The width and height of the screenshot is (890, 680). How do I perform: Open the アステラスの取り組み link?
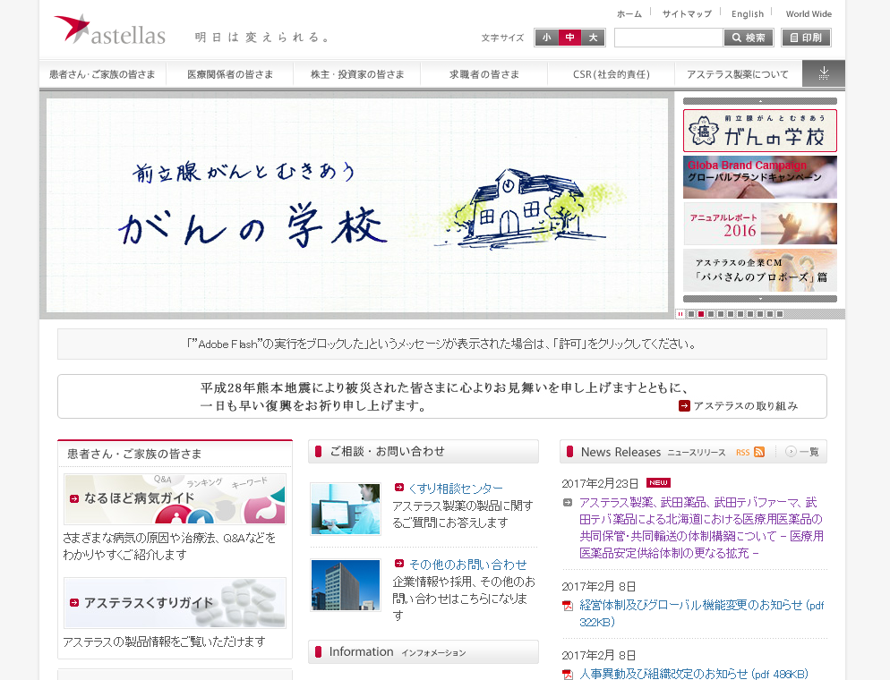coord(745,406)
